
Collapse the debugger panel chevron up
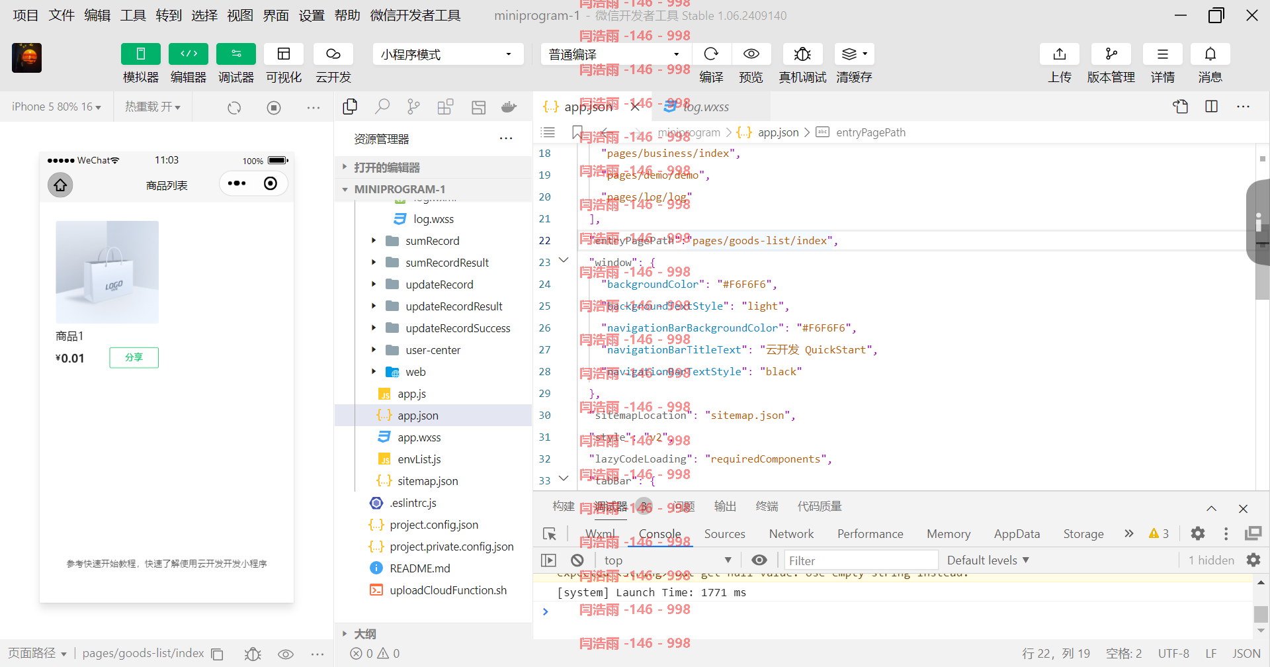point(1211,508)
